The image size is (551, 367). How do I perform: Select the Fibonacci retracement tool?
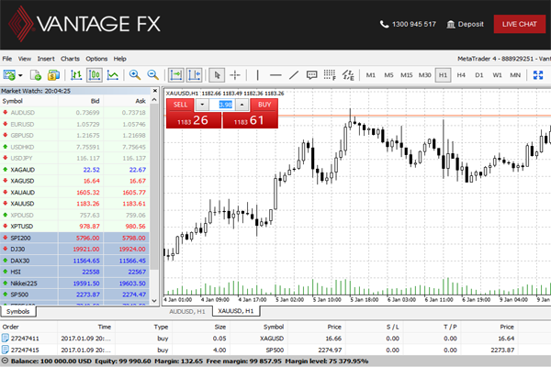tap(330, 75)
